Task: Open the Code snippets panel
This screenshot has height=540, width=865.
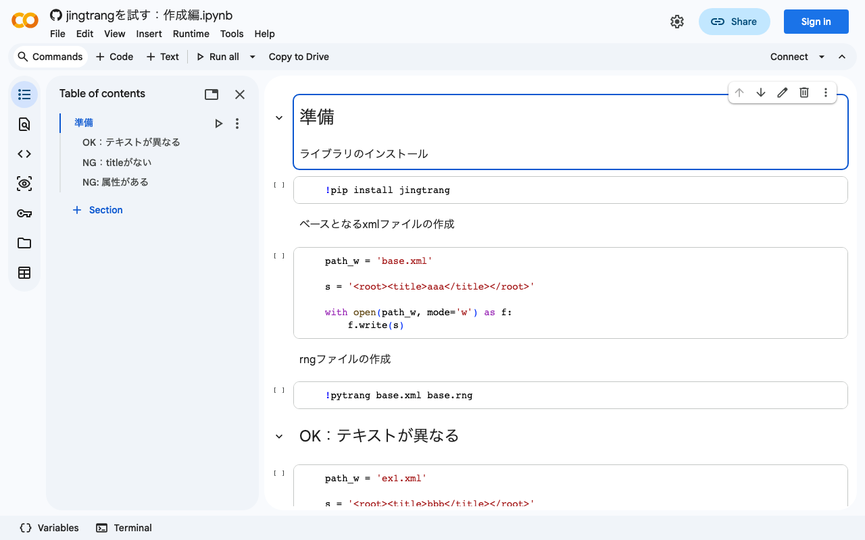Action: 24,154
